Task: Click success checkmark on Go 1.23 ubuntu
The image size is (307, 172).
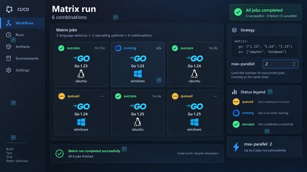Action: (61, 48)
